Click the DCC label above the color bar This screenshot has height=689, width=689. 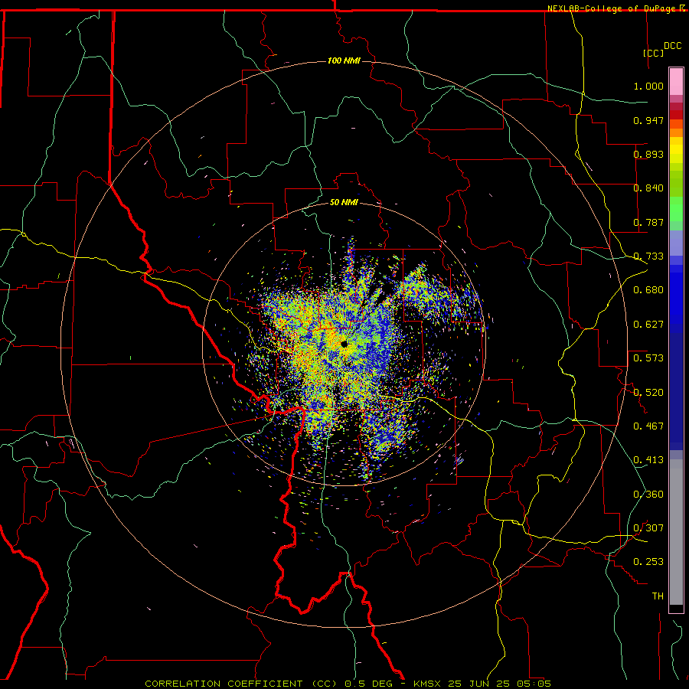[672, 46]
